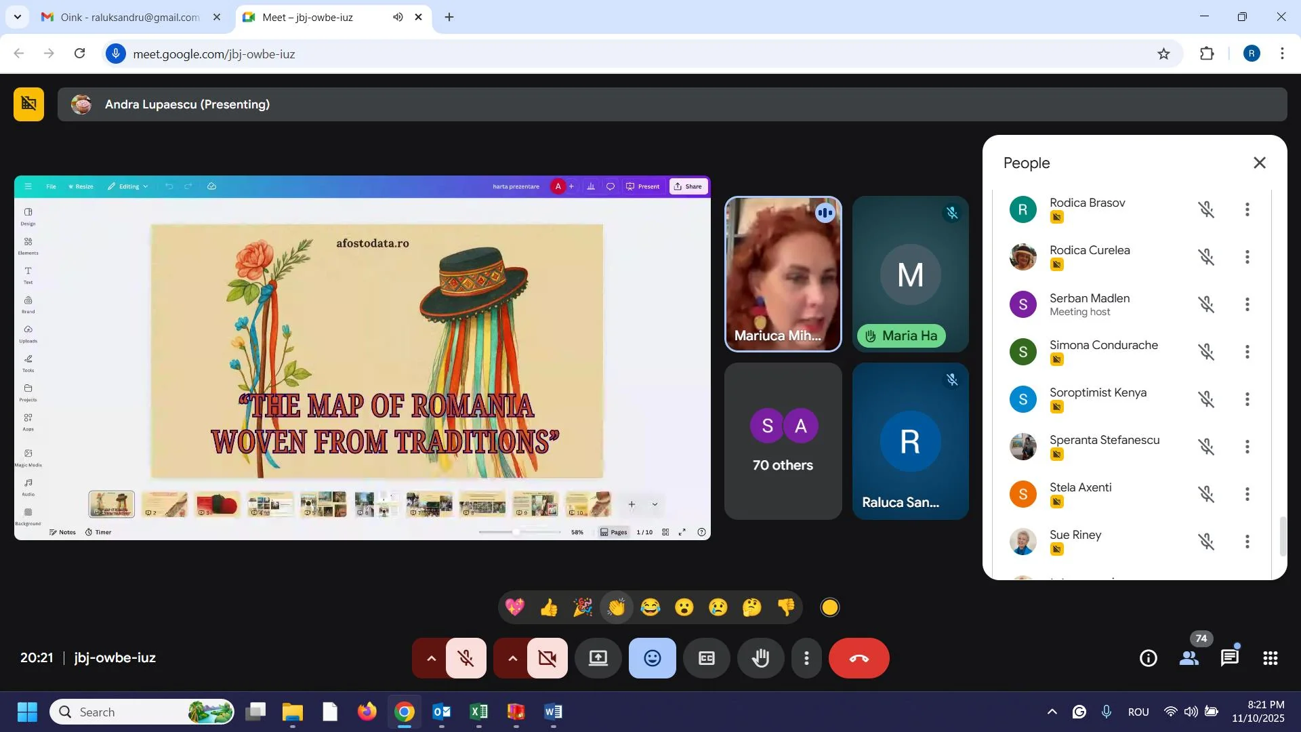Open the meeting details info icon

(x=1149, y=658)
